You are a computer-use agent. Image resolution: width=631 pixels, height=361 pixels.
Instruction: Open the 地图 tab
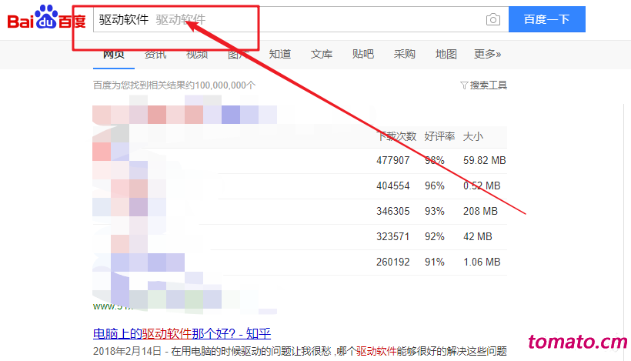click(x=446, y=54)
